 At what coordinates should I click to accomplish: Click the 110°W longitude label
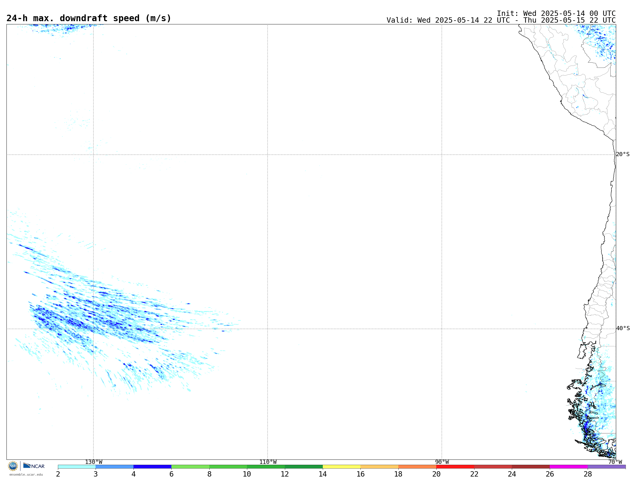pos(268,462)
